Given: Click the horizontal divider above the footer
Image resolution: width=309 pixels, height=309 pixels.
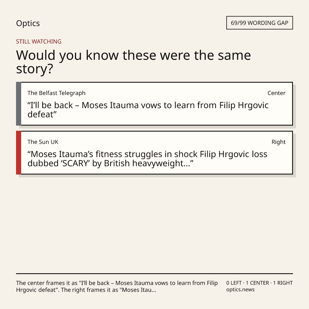Looking at the screenshot, I should [x=154, y=274].
